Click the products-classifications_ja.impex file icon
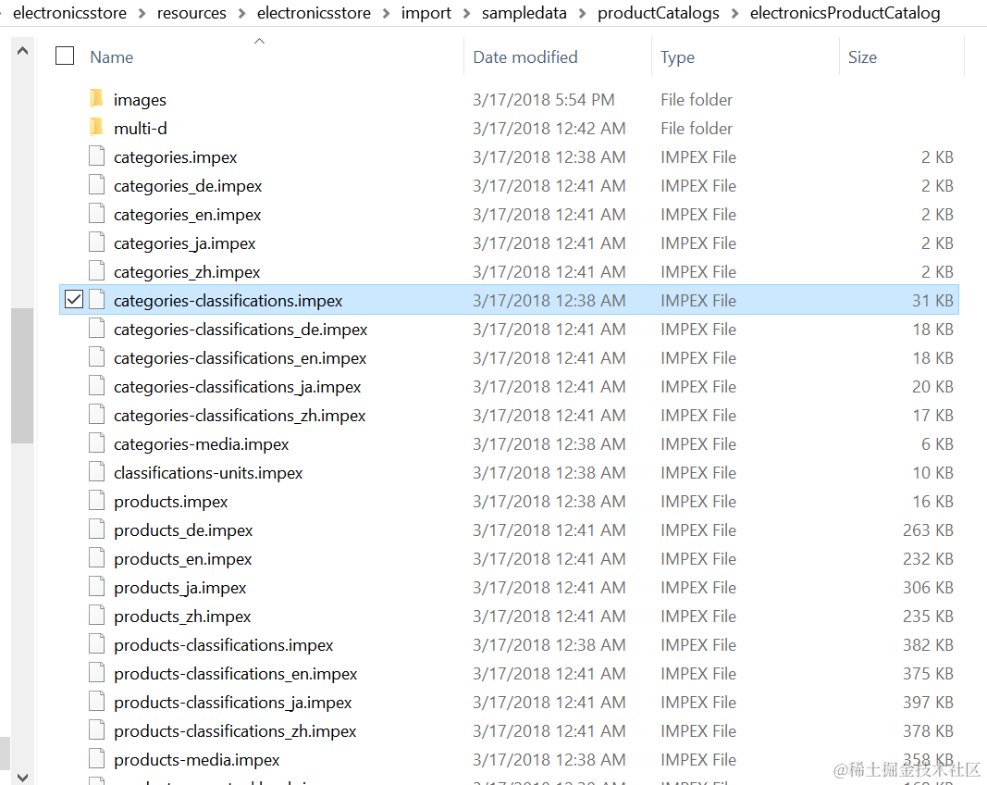The image size is (987, 785). click(96, 701)
